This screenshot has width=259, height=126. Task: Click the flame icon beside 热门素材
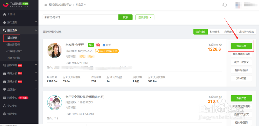(5, 22)
